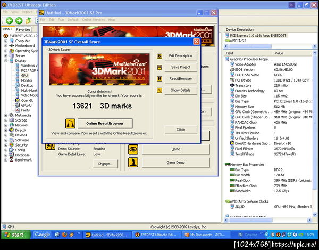319x250 pixels.
Task: Click the device list scroll right arrow
Action: point(315,46)
